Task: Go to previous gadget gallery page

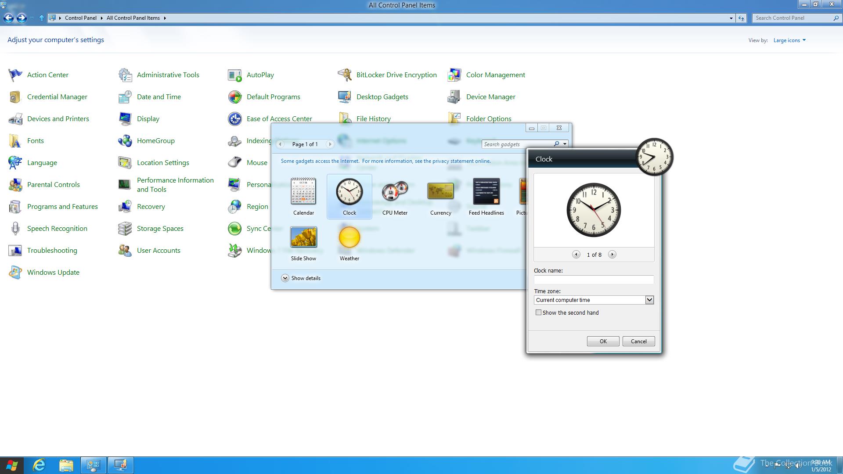Action: 280,144
